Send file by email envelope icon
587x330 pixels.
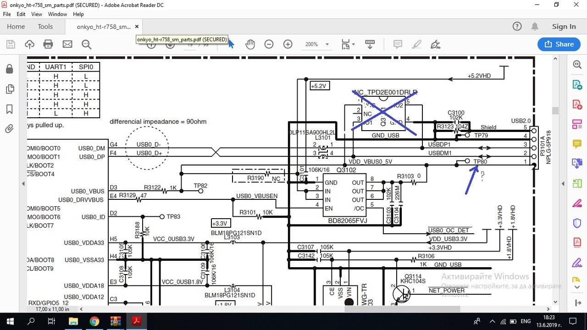67,44
